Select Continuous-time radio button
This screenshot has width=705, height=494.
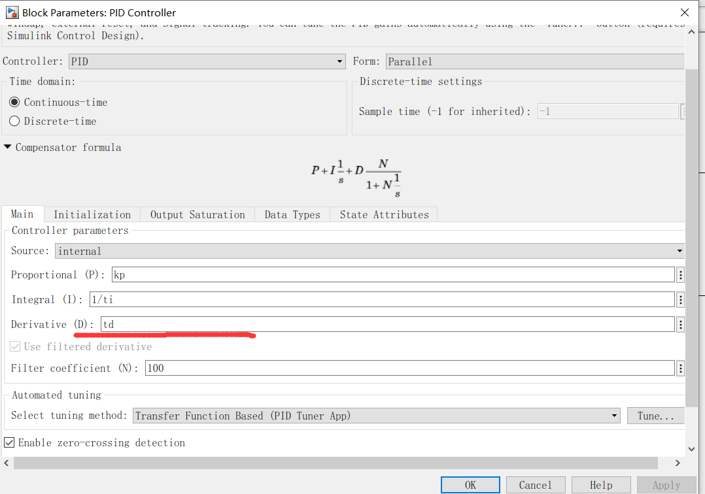click(x=14, y=103)
